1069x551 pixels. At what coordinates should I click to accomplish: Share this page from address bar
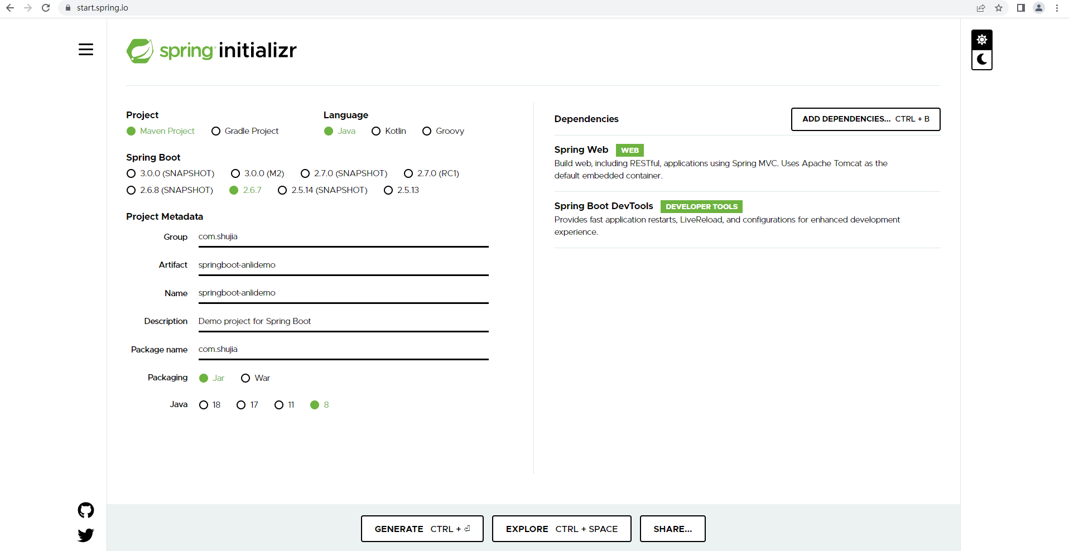tap(981, 8)
